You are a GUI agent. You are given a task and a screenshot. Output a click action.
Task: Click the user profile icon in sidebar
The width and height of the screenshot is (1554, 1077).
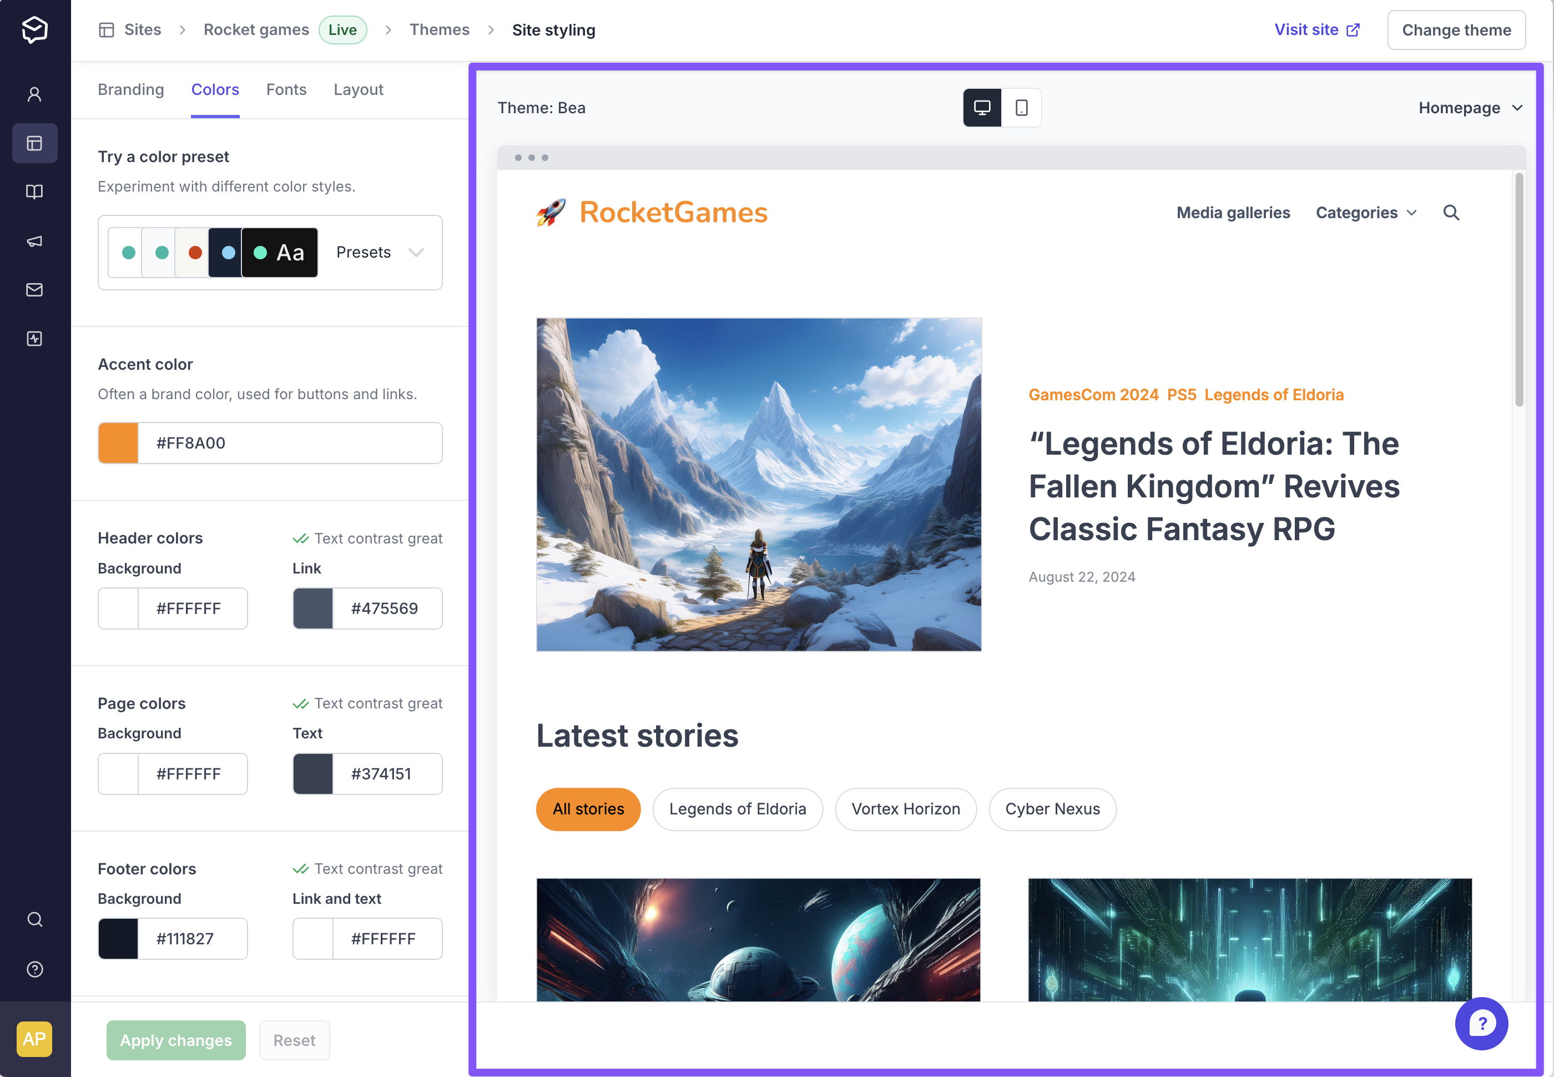click(34, 93)
